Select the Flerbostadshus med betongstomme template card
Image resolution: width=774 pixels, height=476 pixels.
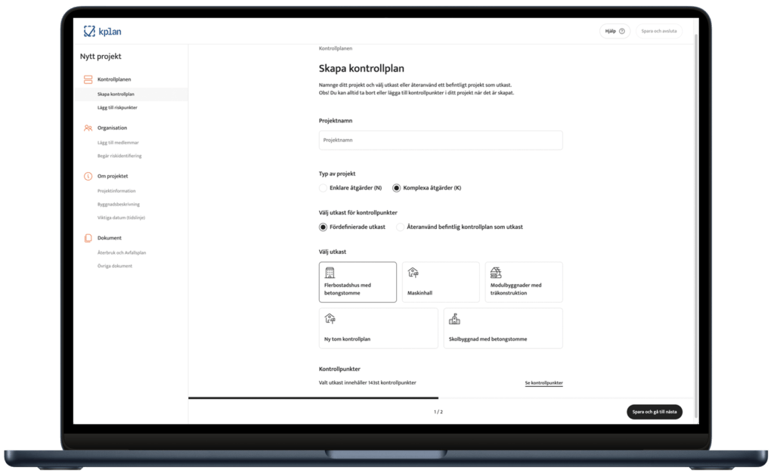[358, 282]
